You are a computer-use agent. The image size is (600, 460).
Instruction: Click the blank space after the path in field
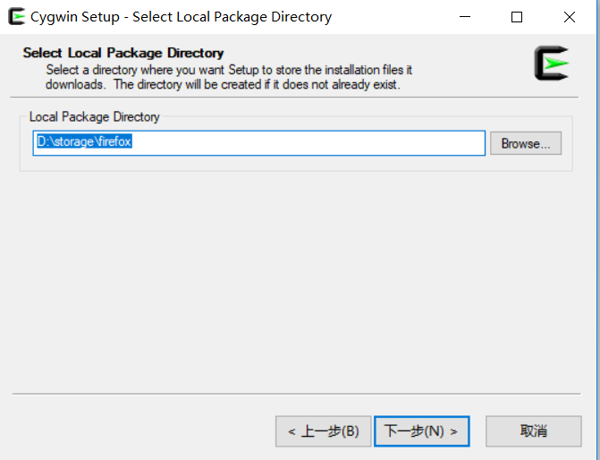point(306,143)
